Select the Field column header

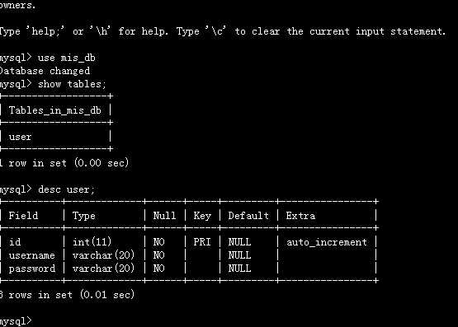click(x=23, y=216)
